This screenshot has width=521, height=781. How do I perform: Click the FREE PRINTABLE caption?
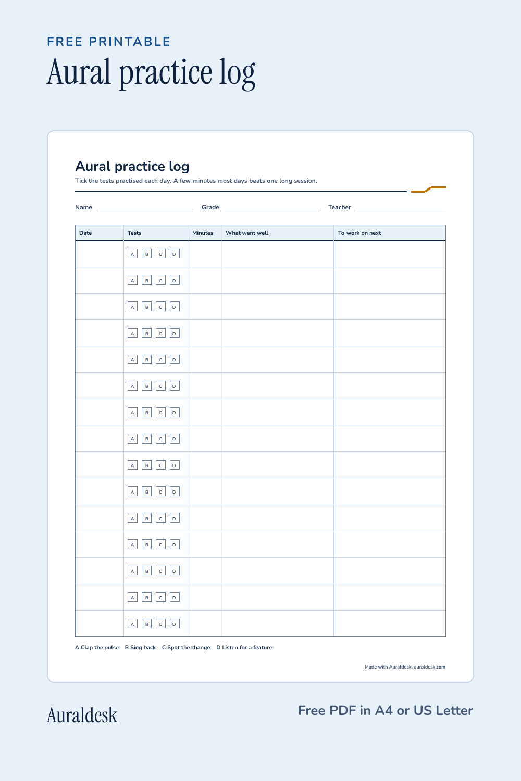(109, 42)
